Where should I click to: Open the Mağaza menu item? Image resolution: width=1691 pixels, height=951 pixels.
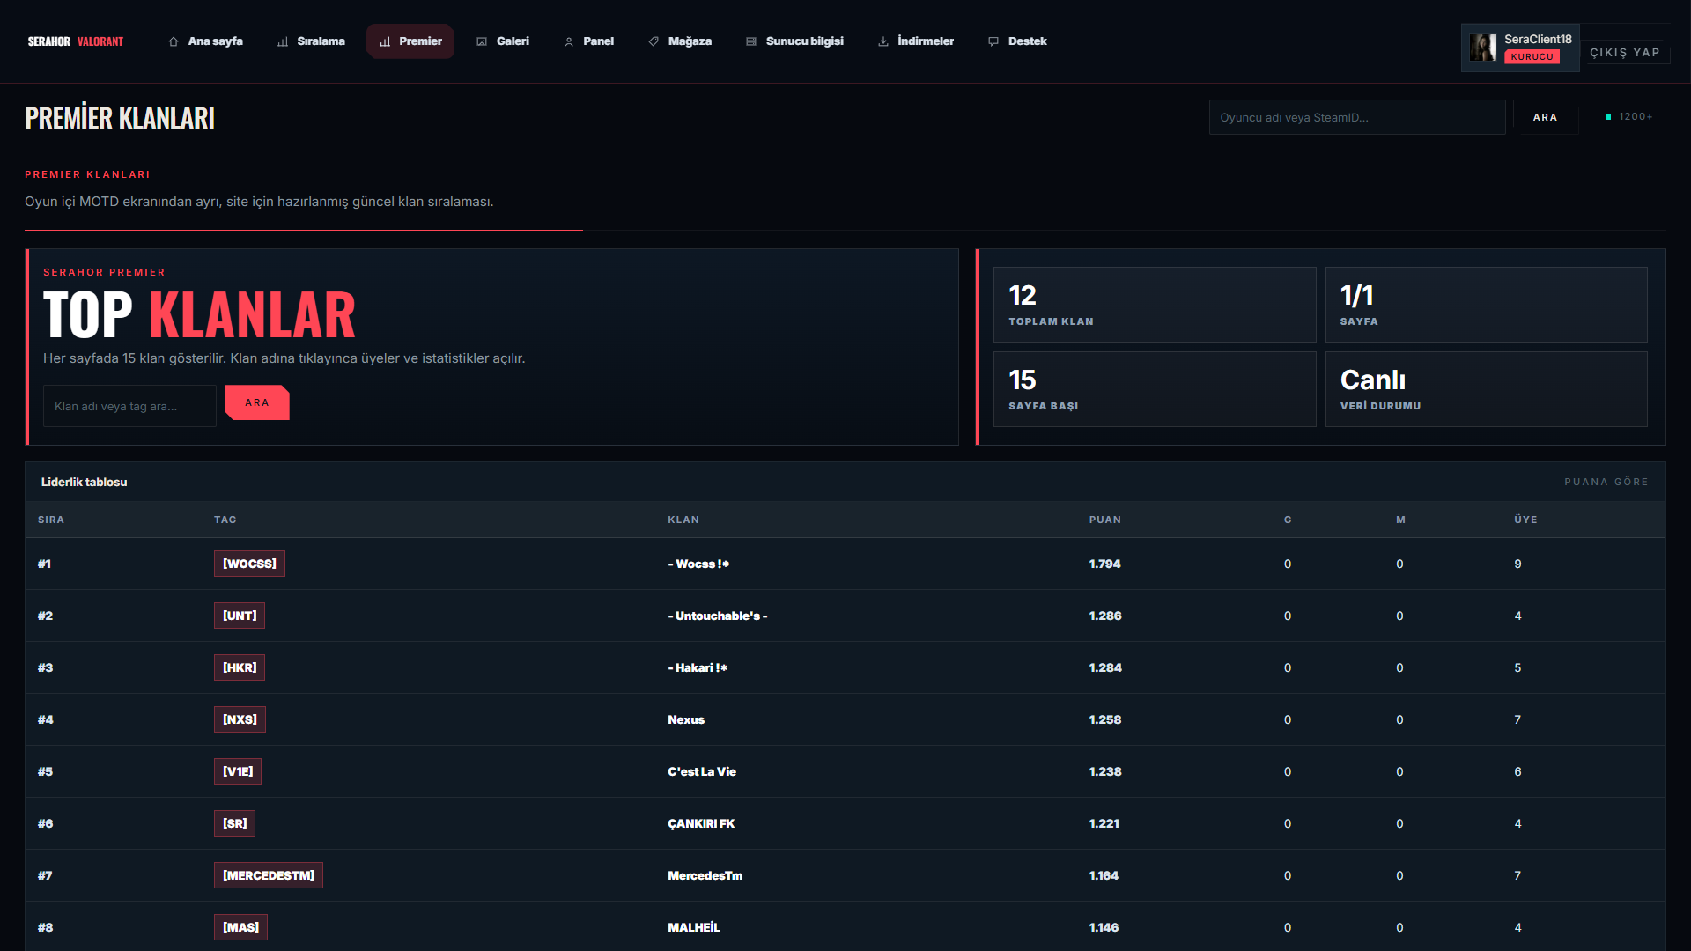point(681,41)
